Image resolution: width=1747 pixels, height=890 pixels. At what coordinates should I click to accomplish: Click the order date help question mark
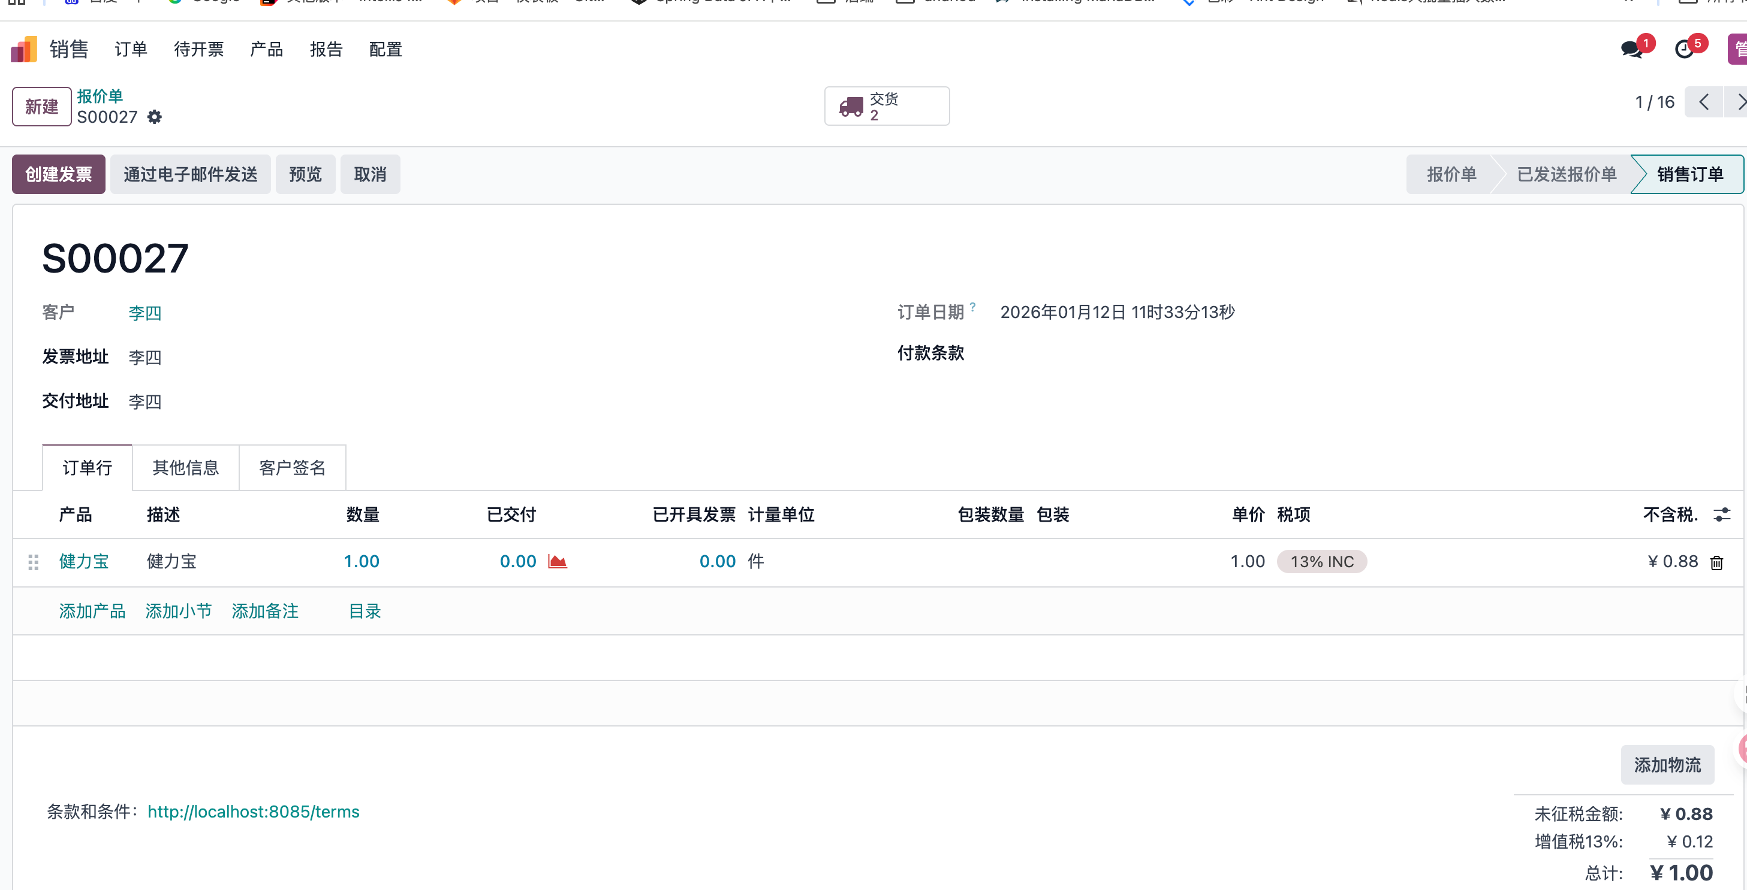[x=972, y=306]
